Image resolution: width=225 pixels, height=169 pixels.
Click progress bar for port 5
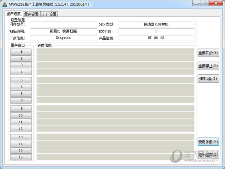pyautogui.click(x=115, y=80)
